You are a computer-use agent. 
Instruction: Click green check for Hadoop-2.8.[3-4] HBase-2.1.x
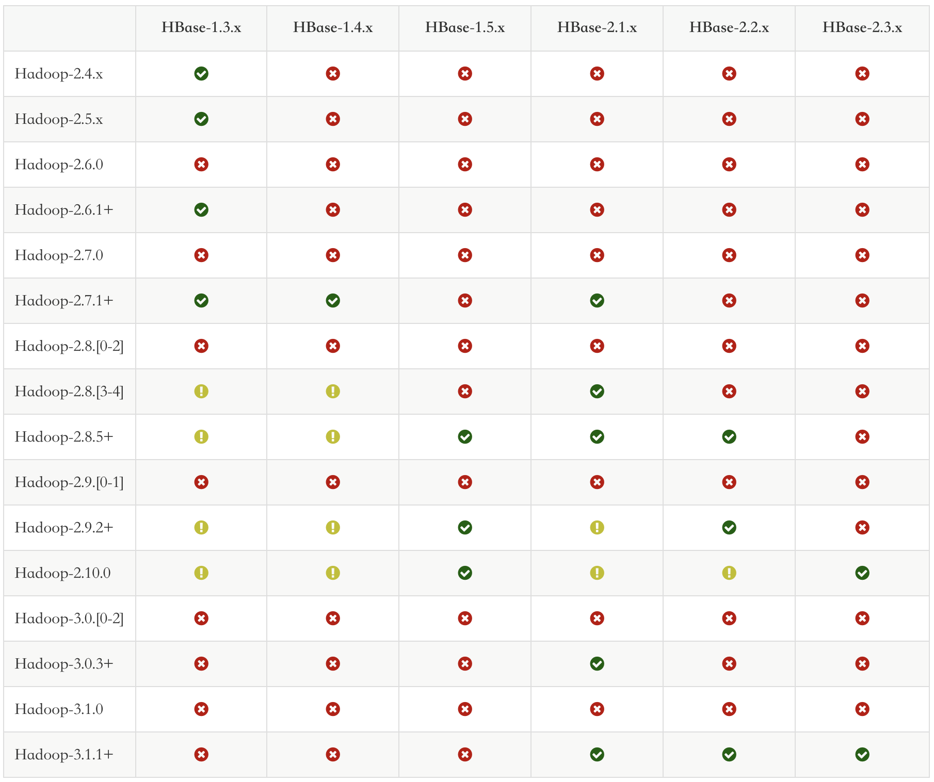tap(597, 392)
